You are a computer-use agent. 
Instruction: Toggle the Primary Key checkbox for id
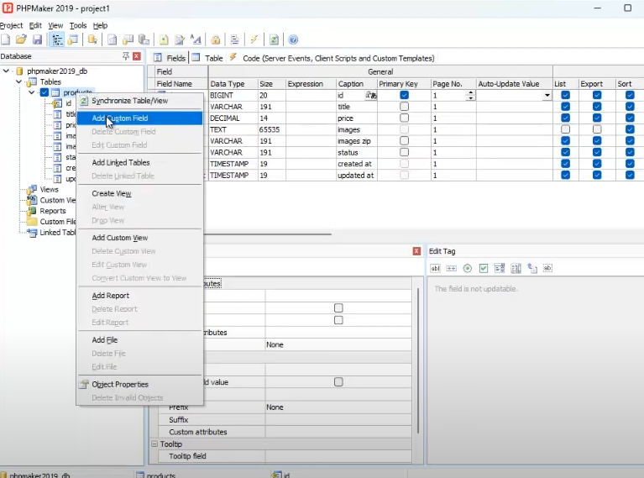tap(404, 96)
